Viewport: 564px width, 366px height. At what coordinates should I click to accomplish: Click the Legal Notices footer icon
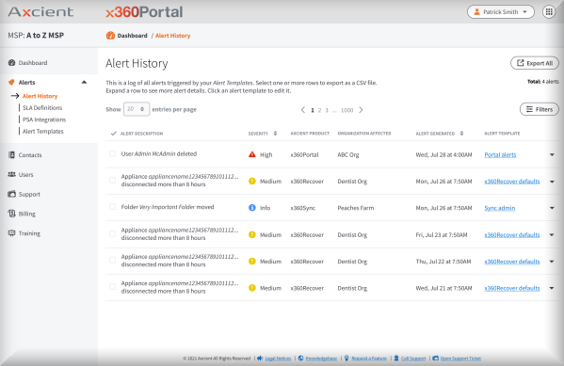click(x=260, y=358)
